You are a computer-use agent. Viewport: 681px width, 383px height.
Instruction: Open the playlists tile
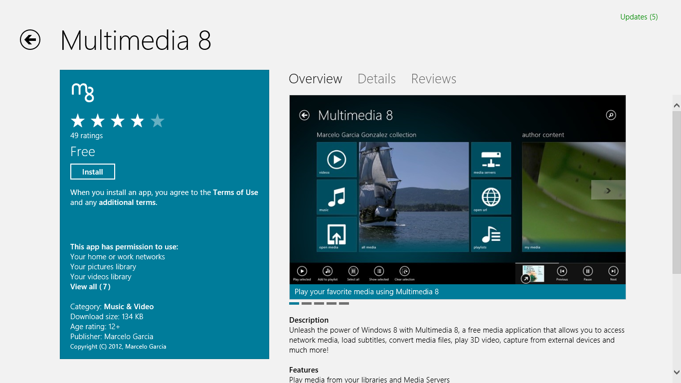pyautogui.click(x=491, y=234)
